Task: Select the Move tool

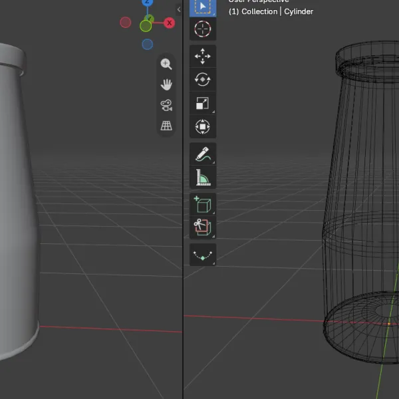Action: pyautogui.click(x=203, y=57)
